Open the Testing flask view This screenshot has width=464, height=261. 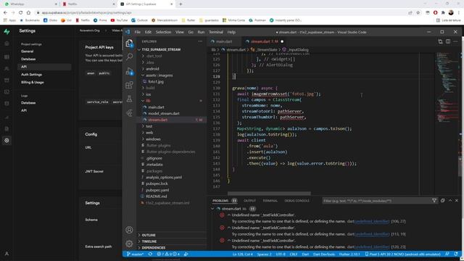point(129,99)
